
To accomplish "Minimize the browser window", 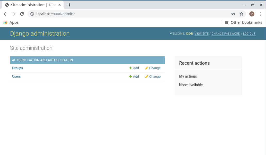I will click(244, 5).
